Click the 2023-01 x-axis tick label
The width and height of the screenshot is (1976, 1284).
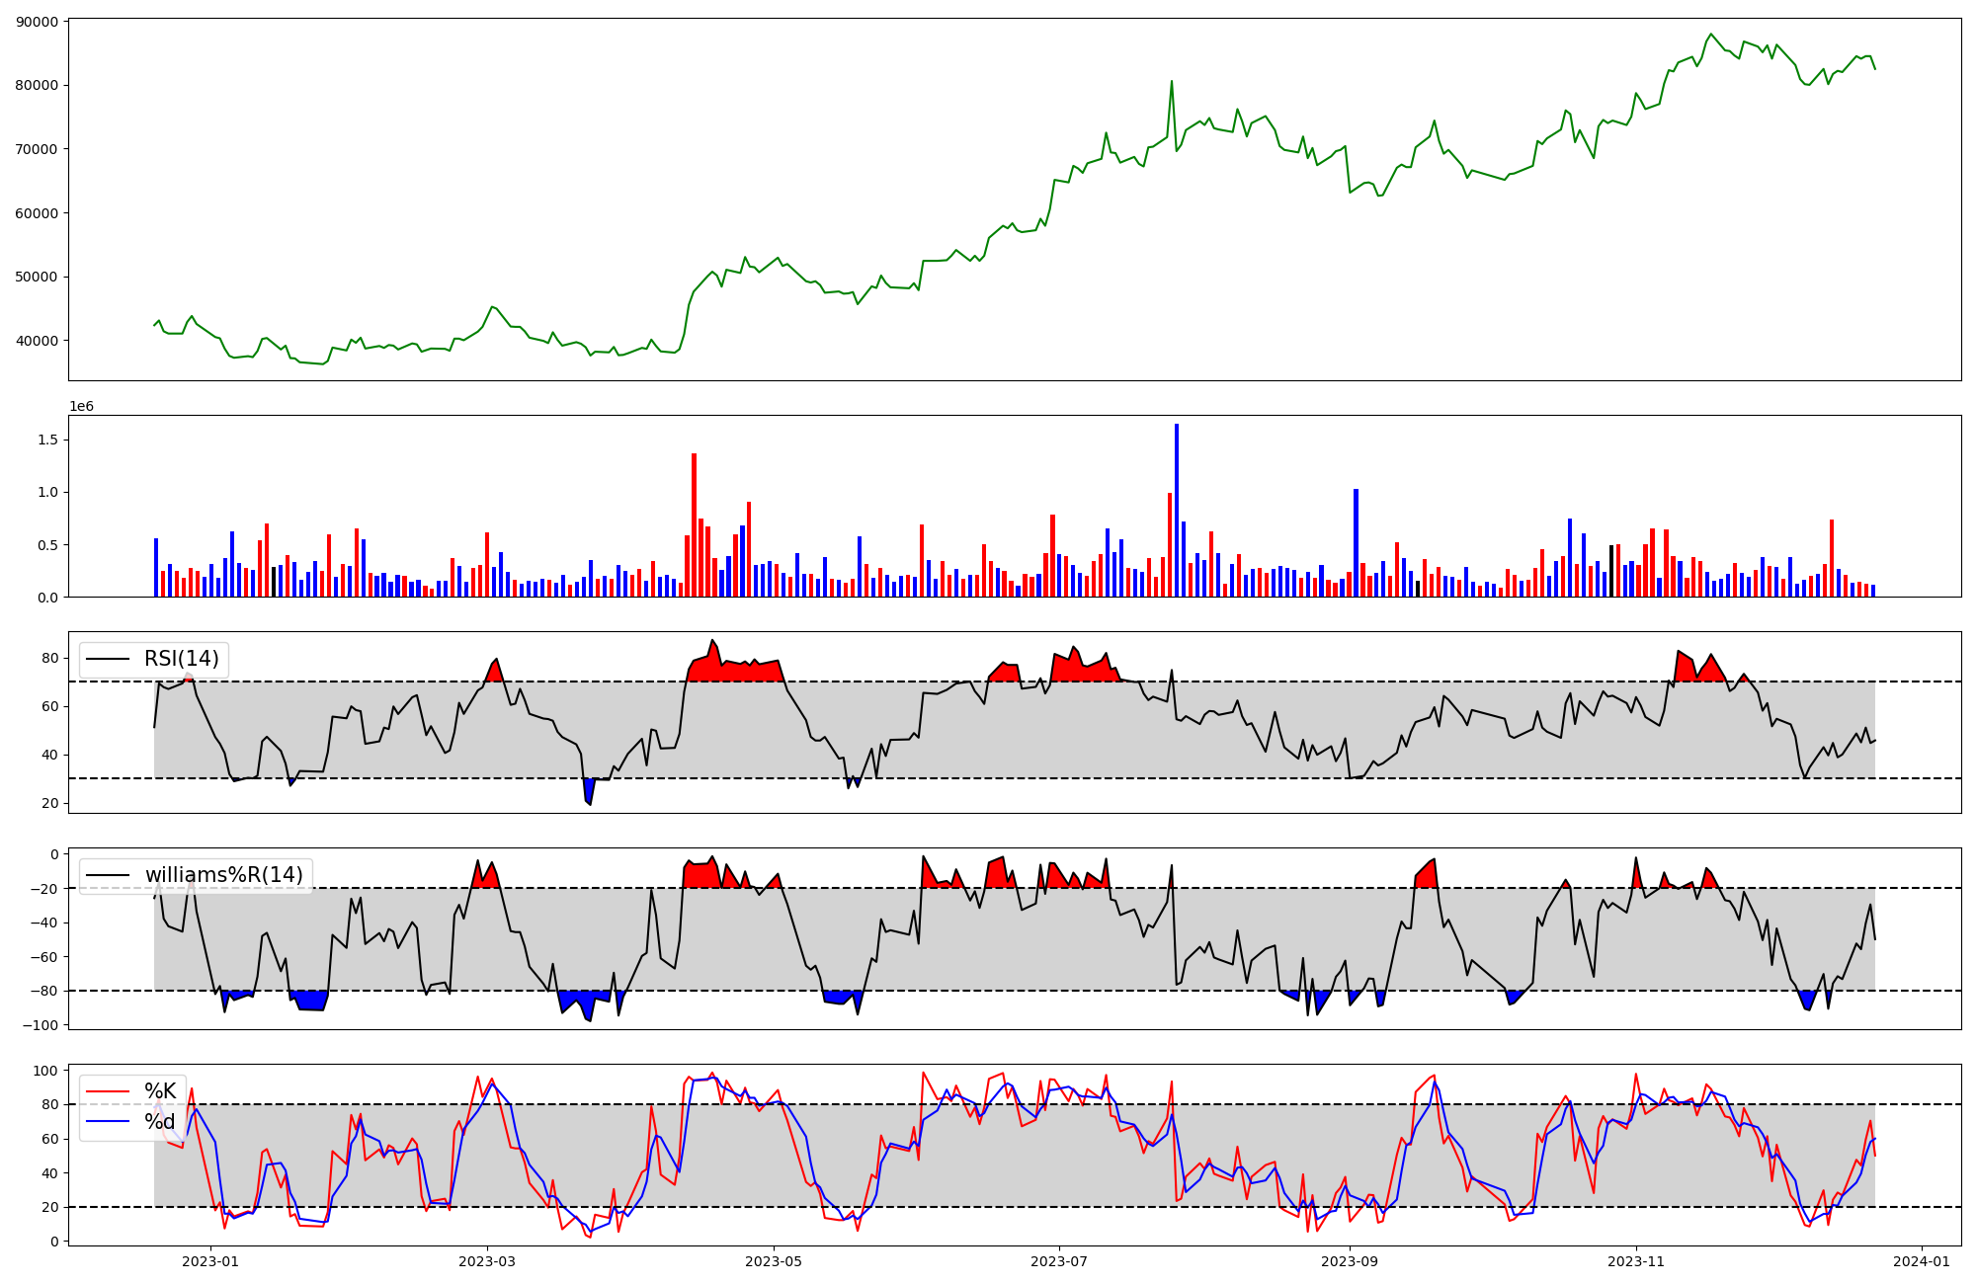pos(210,1261)
